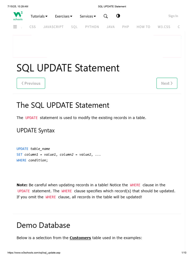Go to the CSS tutorial tab
This screenshot has width=194, height=259.
[33, 27]
